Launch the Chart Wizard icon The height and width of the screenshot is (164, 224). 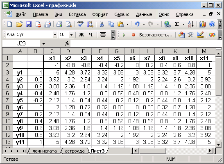point(202,24)
